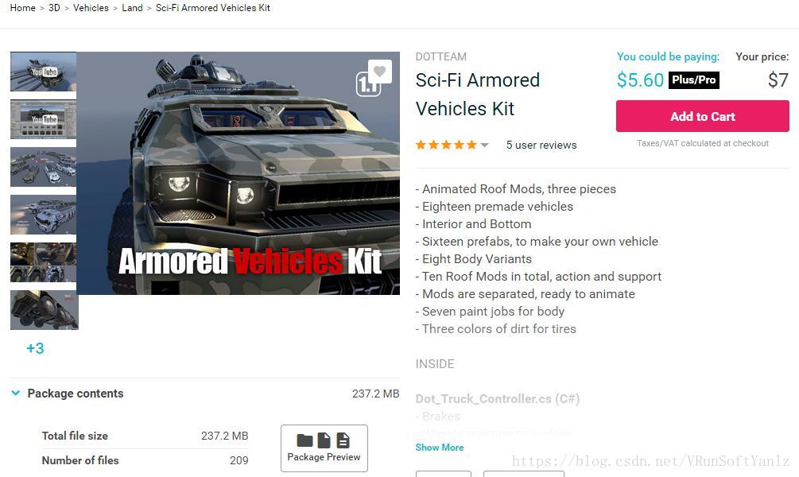Open the Vehicles breadcrumb link
Viewport: 799px width, 477px height.
[91, 8]
